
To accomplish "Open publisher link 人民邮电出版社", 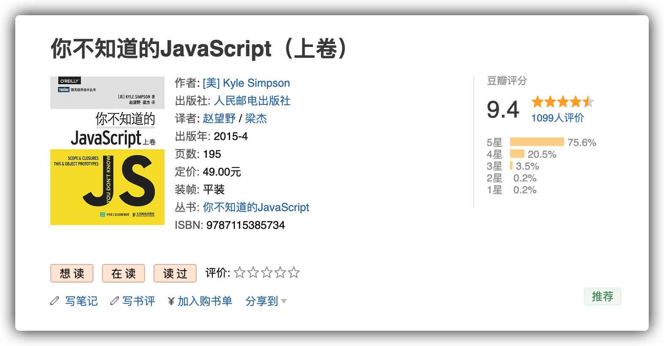I will coord(252,101).
